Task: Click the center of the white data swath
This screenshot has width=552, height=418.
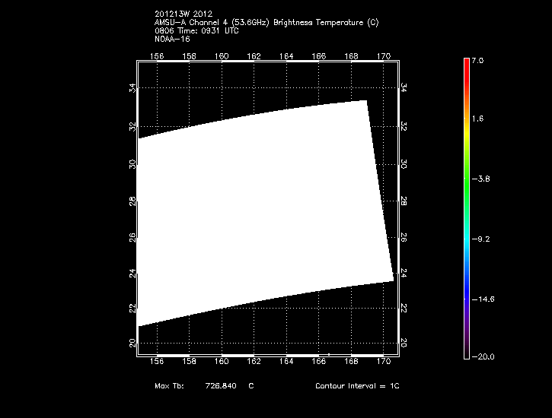Action: point(263,213)
